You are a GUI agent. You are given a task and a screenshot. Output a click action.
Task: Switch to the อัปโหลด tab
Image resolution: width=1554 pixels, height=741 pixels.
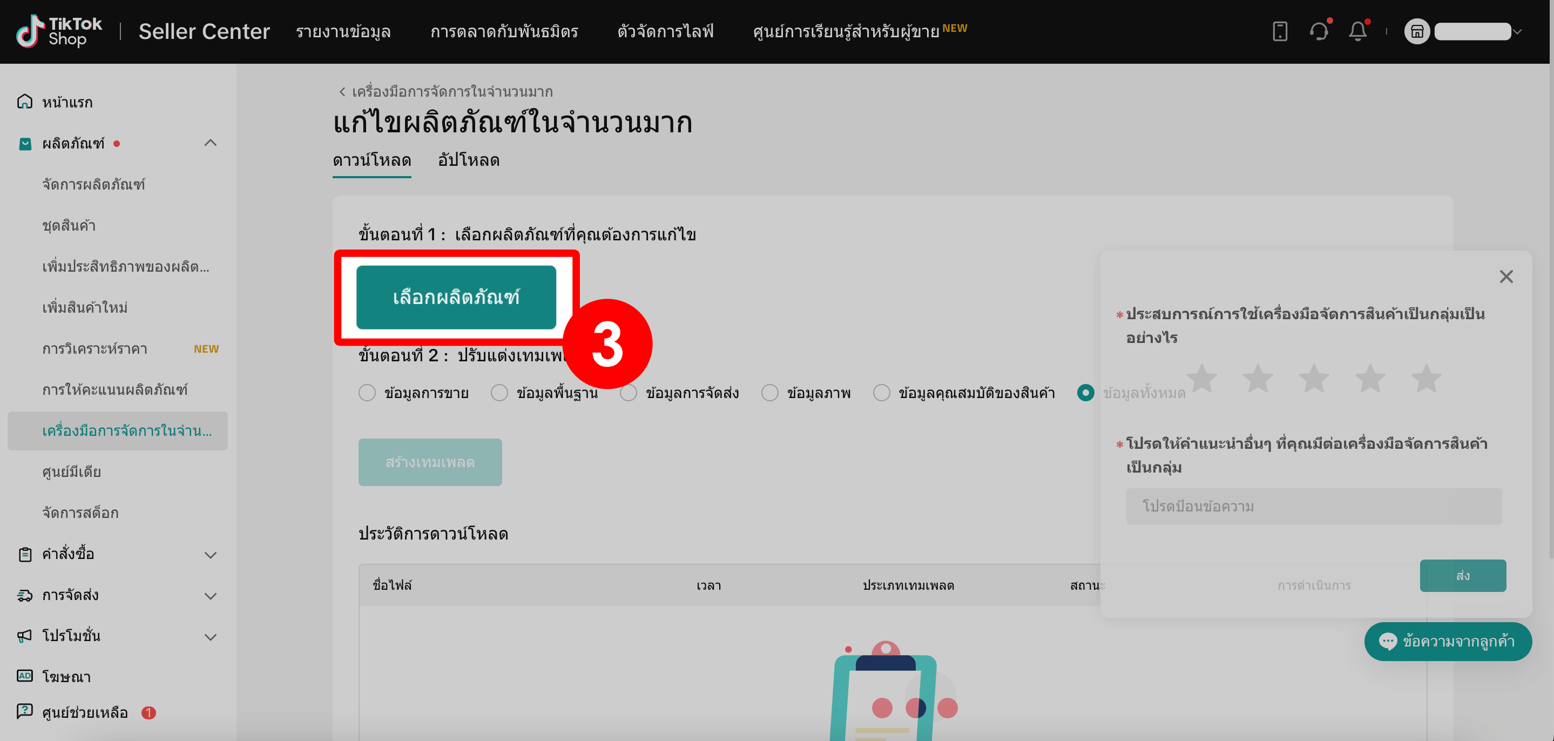(469, 160)
